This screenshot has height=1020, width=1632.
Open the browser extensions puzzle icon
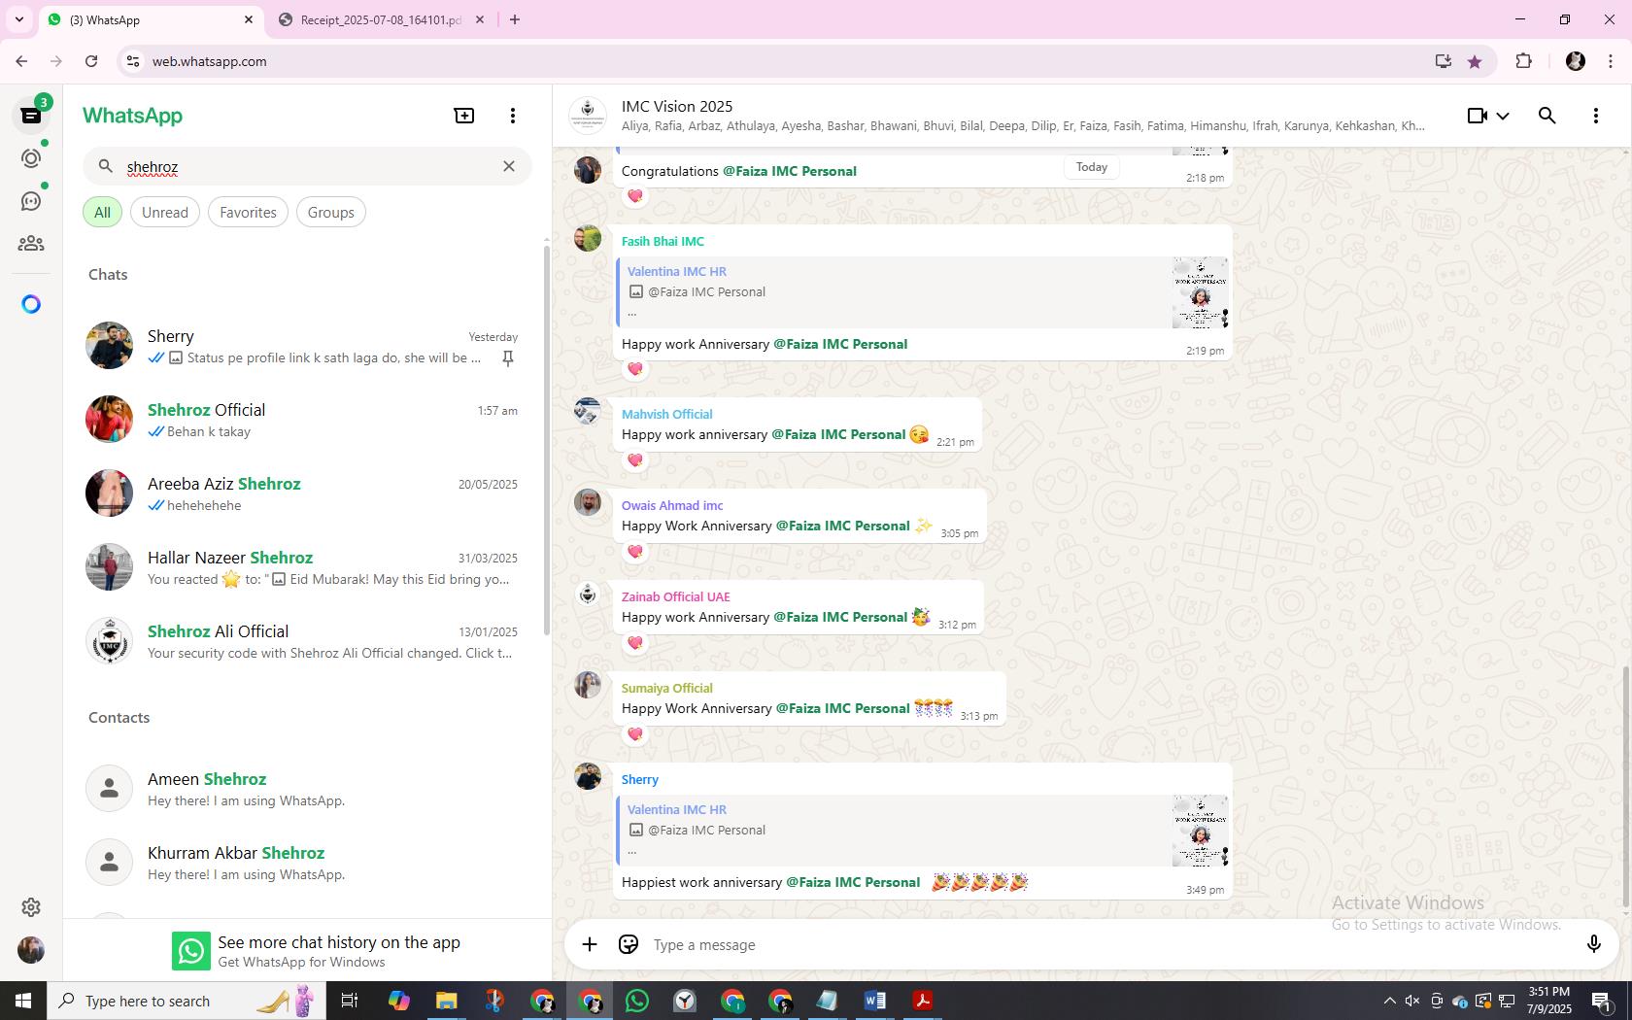pos(1523,61)
